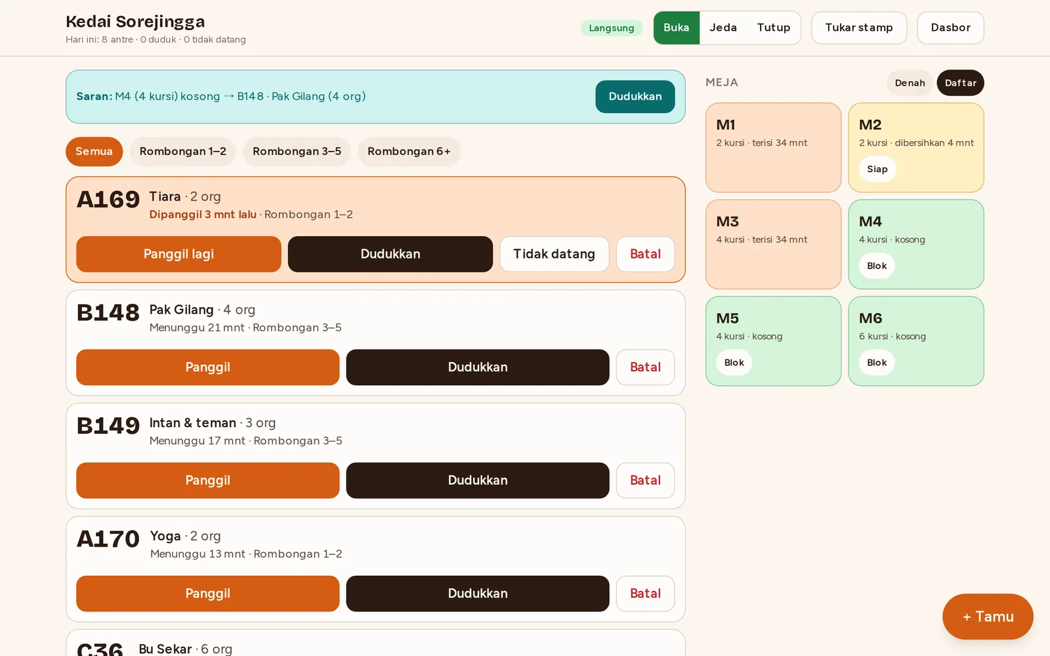
Task: Set shop status to Tutup
Action: (773, 28)
